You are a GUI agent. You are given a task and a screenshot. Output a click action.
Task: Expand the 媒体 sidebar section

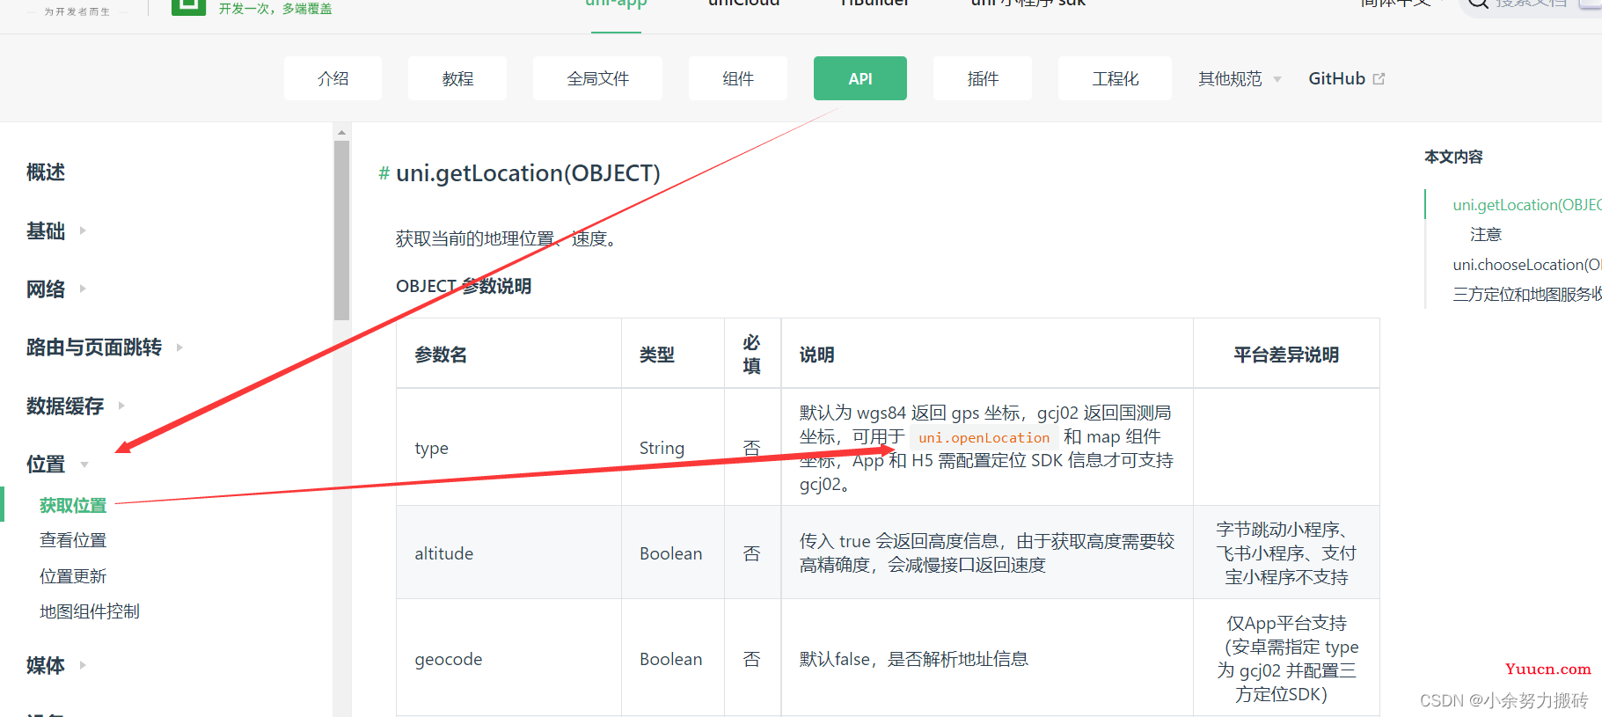(56, 665)
